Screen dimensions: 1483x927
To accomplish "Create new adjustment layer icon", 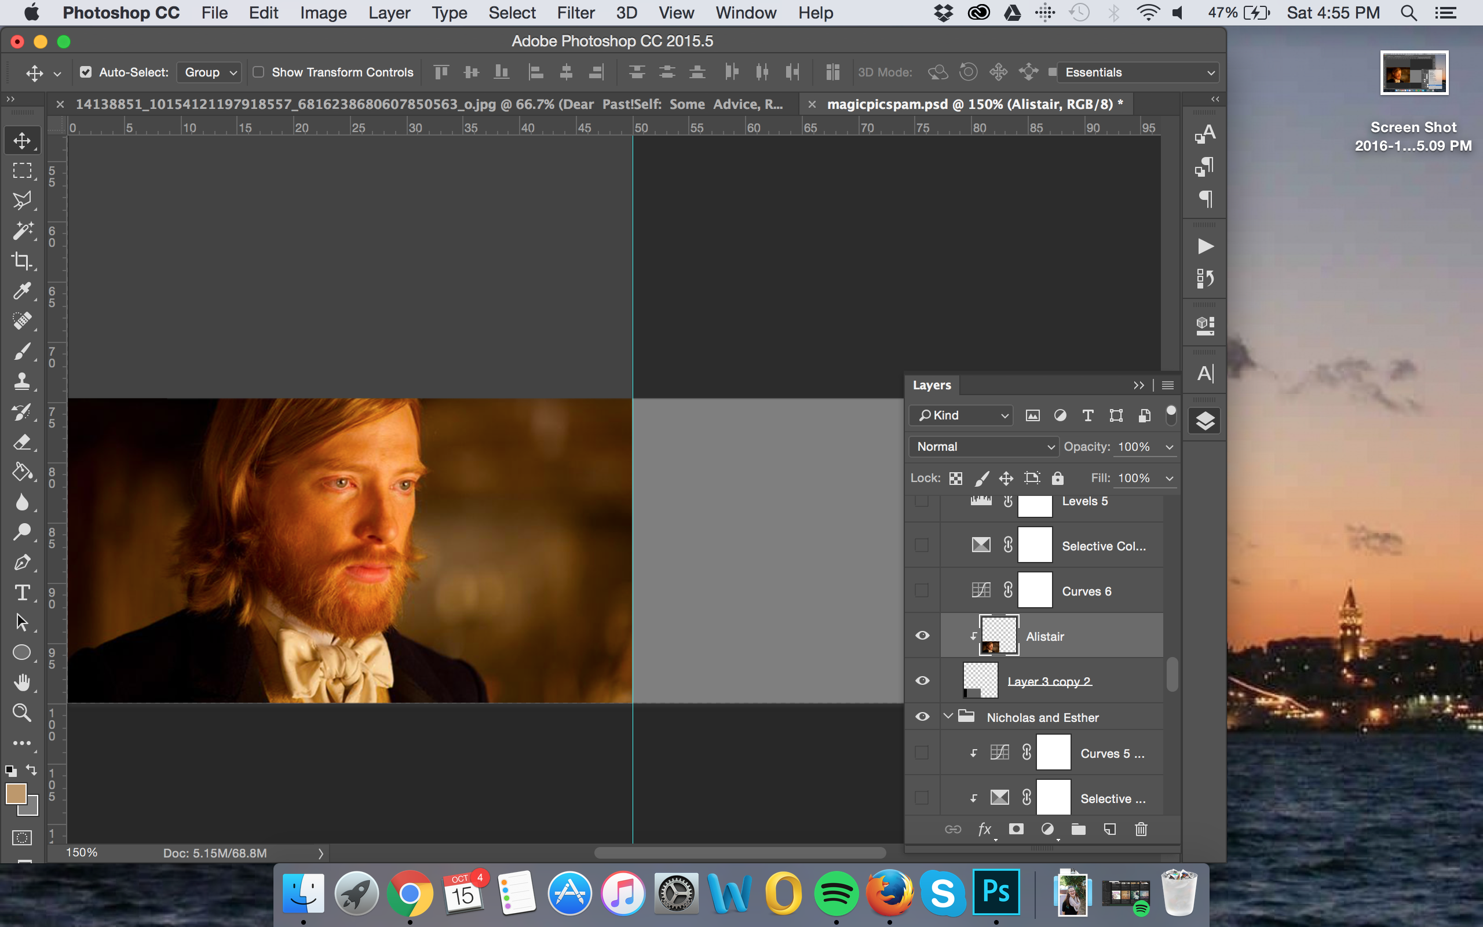I will pyautogui.click(x=1048, y=830).
